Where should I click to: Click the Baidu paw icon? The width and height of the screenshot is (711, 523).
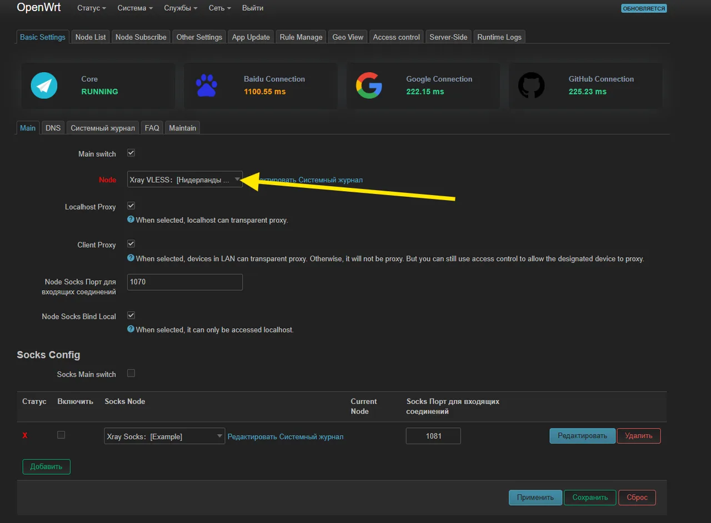click(x=207, y=86)
